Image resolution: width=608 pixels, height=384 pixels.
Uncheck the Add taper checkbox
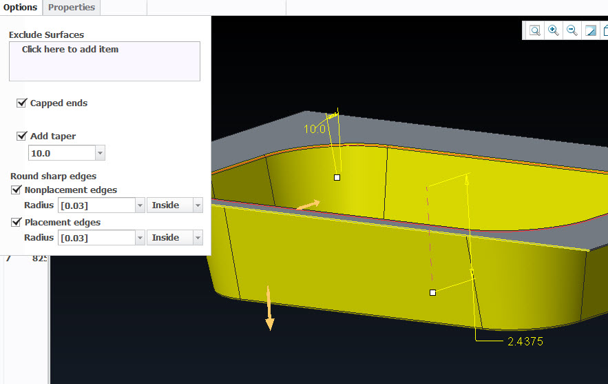point(22,136)
